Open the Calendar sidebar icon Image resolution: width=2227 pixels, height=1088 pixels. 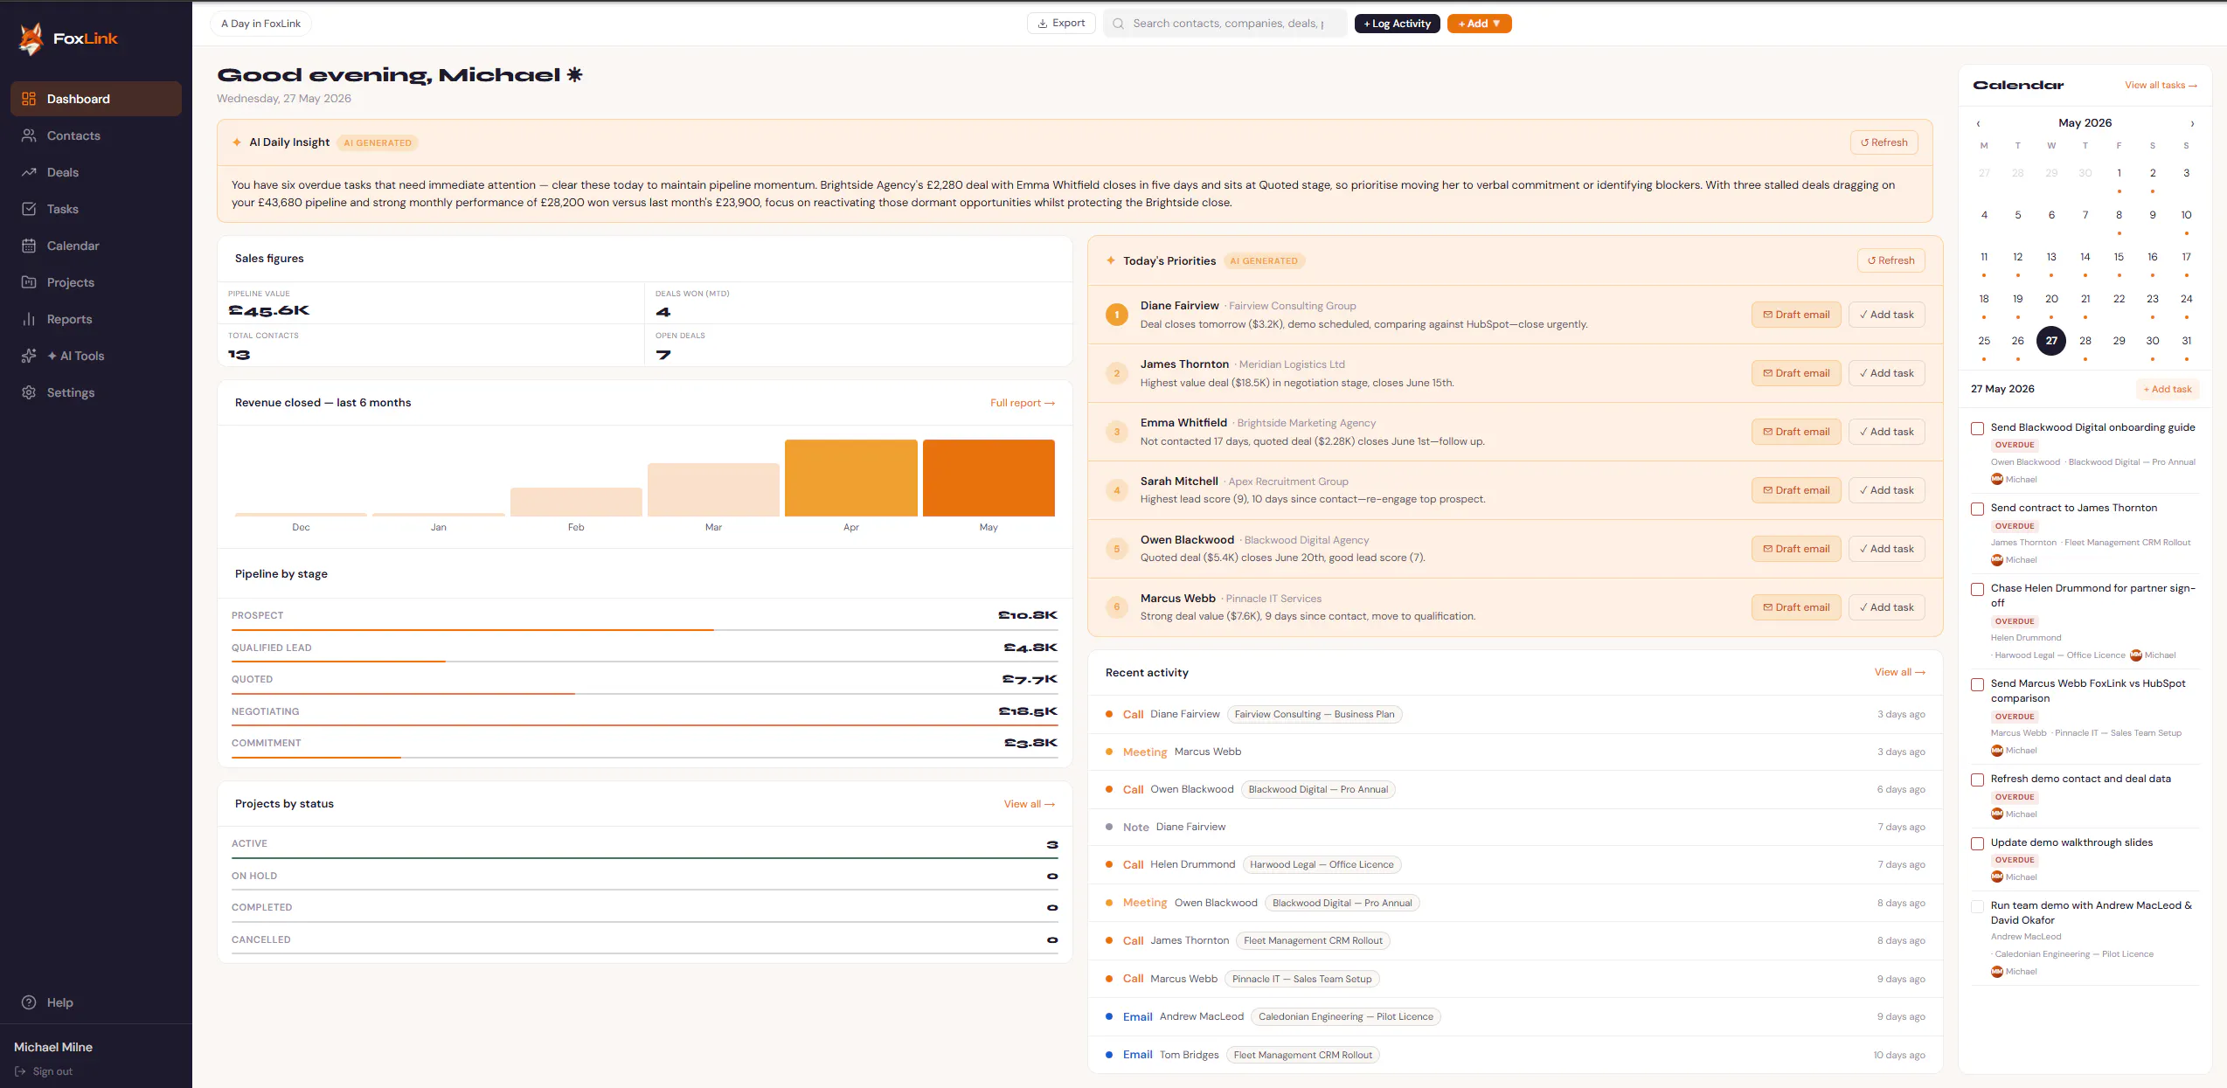pyautogui.click(x=29, y=246)
